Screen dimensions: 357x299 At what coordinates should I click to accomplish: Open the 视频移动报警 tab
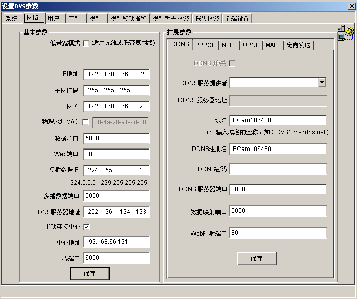point(128,18)
